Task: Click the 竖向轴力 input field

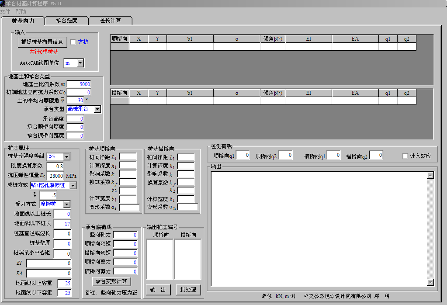Action: coord(125,235)
